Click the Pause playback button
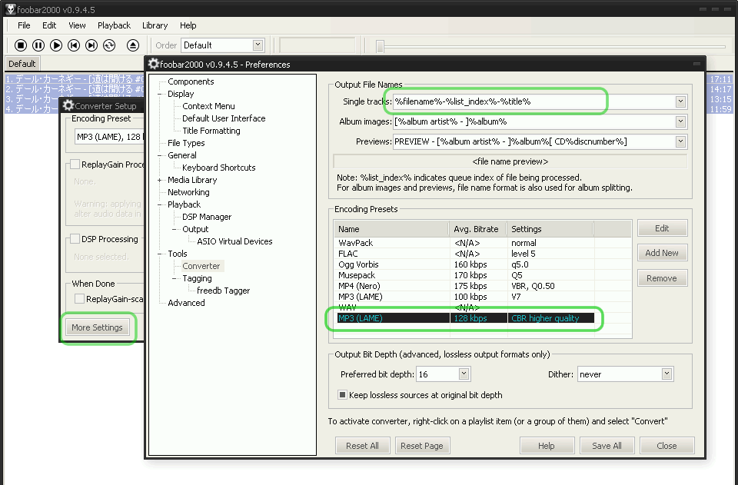 tap(38, 45)
